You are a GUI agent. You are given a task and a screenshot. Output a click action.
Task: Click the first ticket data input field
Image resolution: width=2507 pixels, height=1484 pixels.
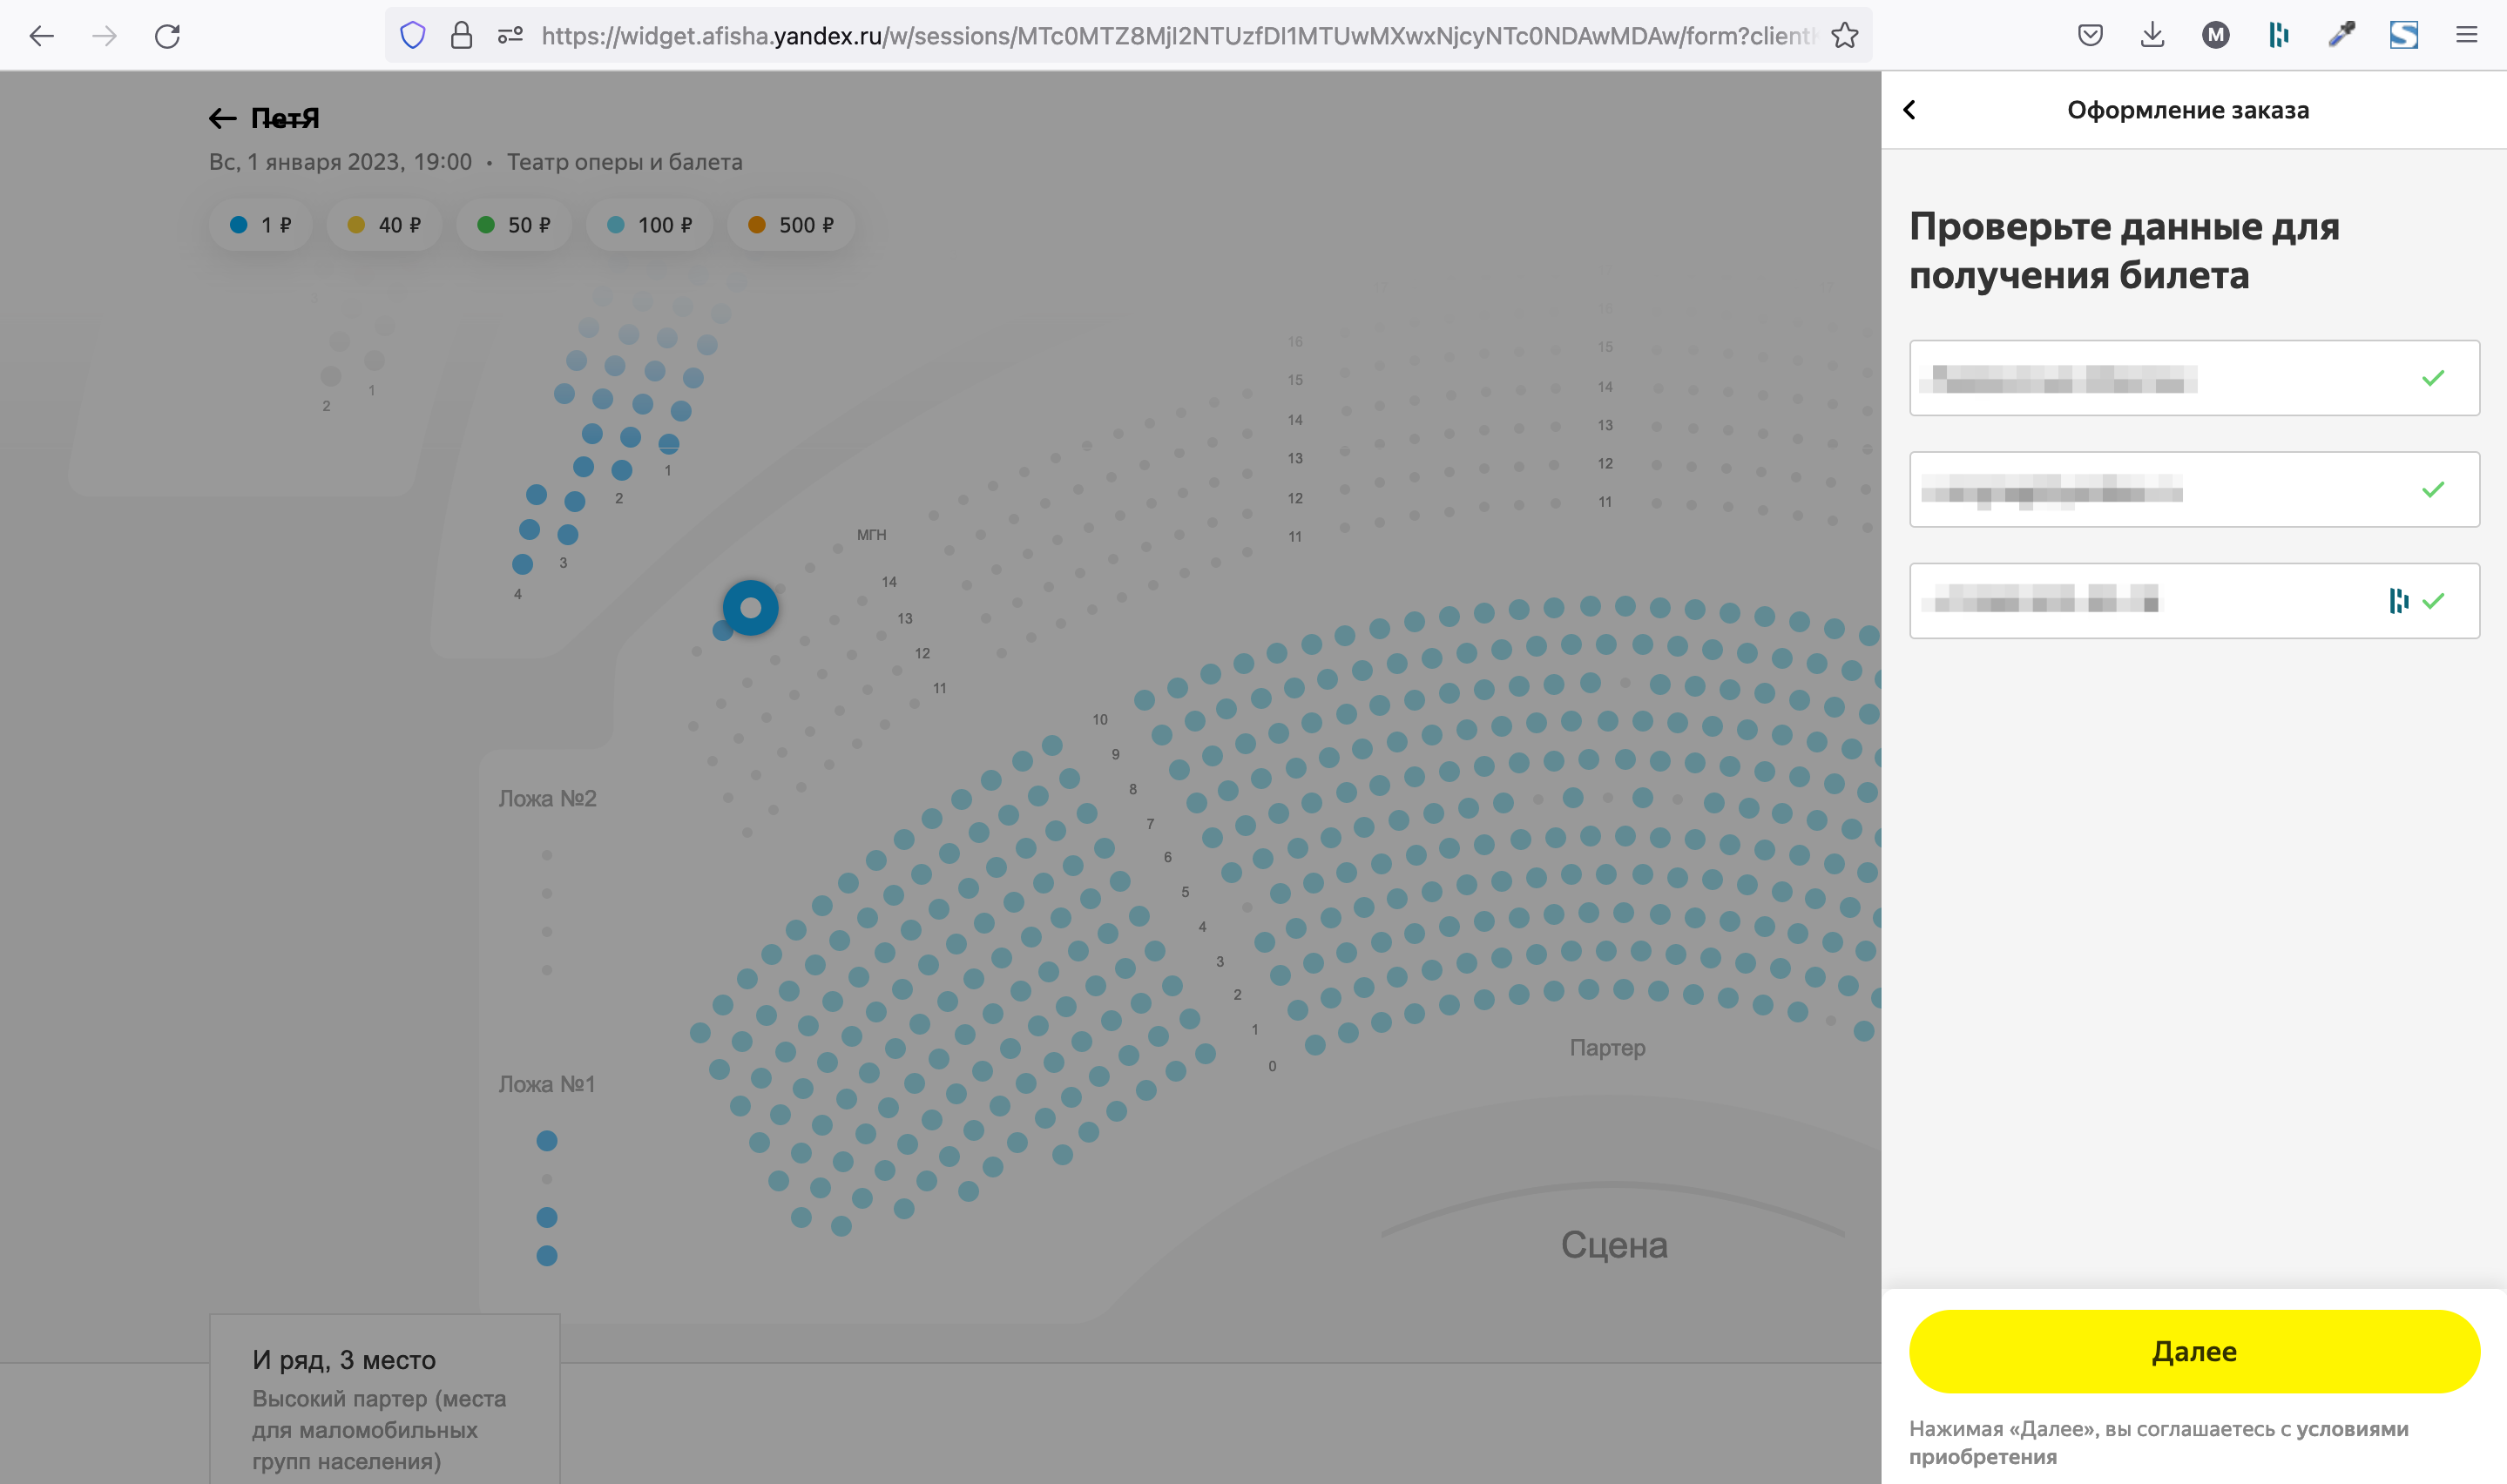click(x=2160, y=378)
